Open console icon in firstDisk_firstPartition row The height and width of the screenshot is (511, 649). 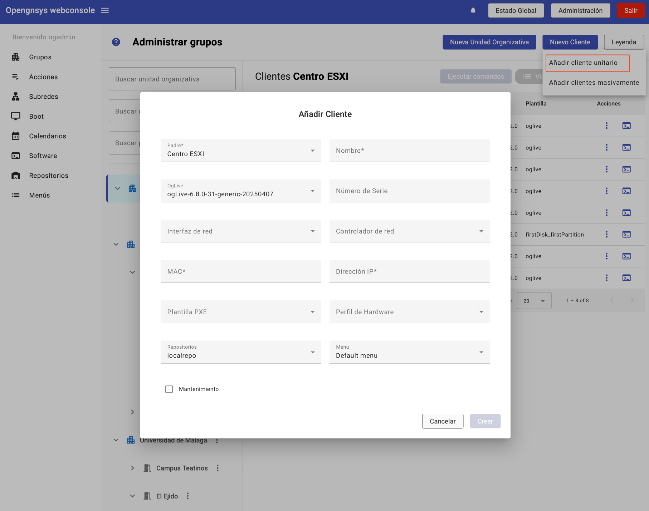[626, 235]
